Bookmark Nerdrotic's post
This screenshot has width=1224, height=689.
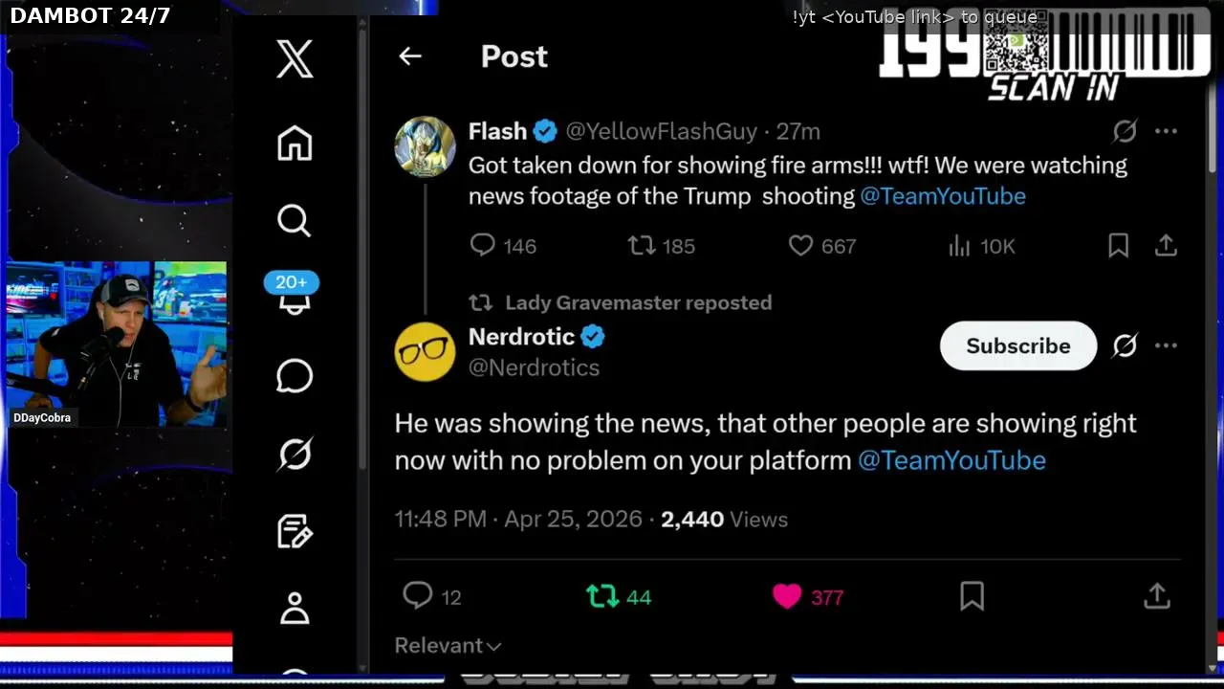(x=972, y=597)
